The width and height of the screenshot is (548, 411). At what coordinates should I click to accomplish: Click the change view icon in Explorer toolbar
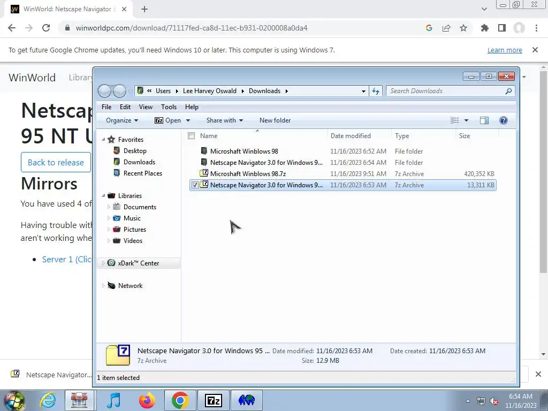(x=455, y=120)
